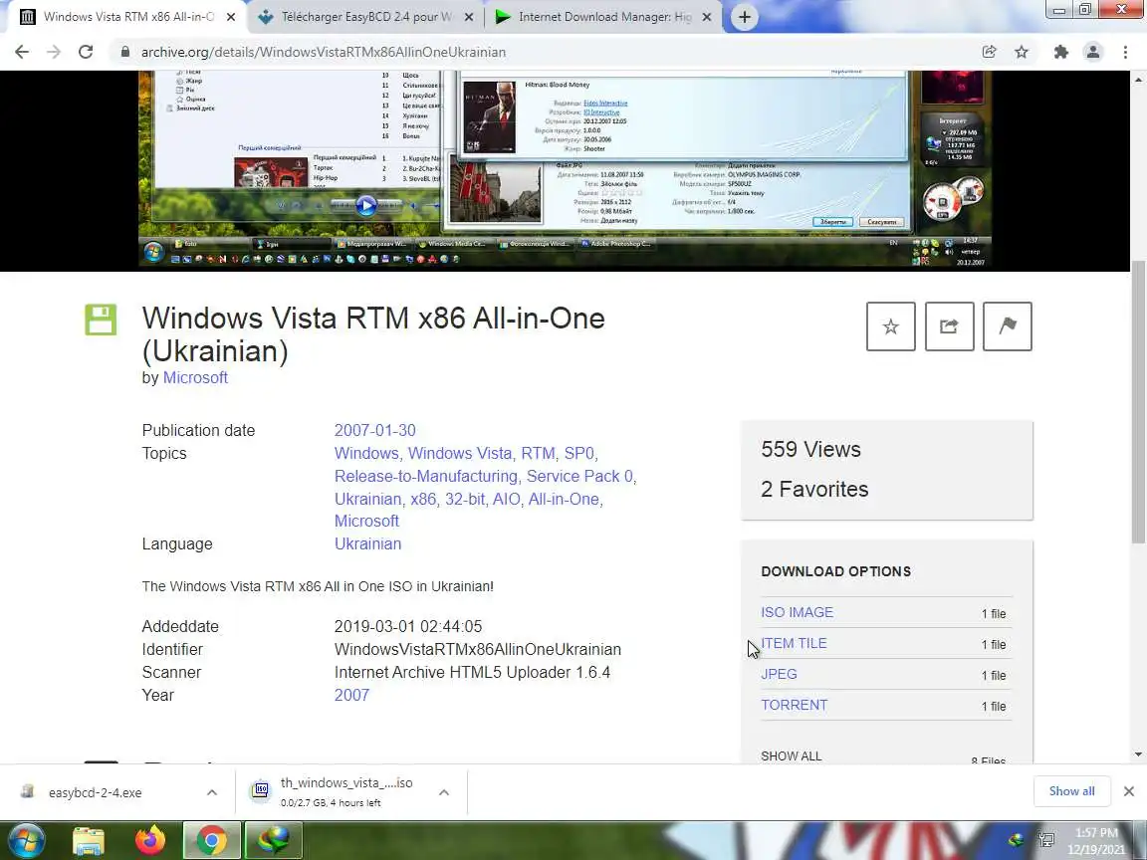The width and height of the screenshot is (1147, 860).
Task: Expand the ISO download options chevron
Action: coord(444,792)
